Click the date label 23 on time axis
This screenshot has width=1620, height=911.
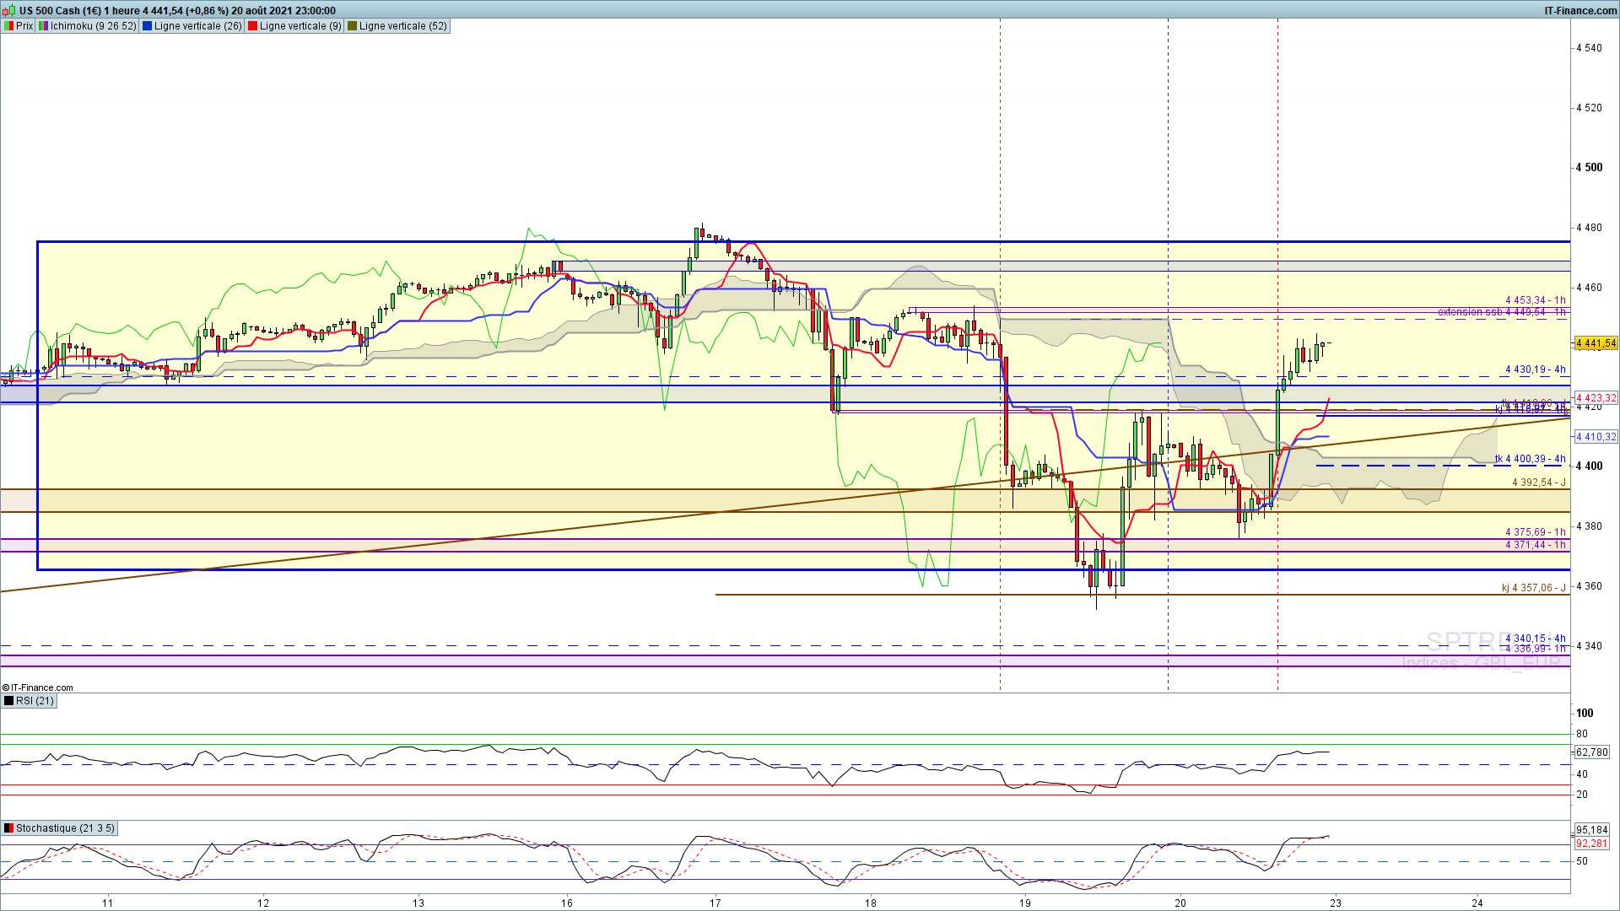pyautogui.click(x=1336, y=903)
